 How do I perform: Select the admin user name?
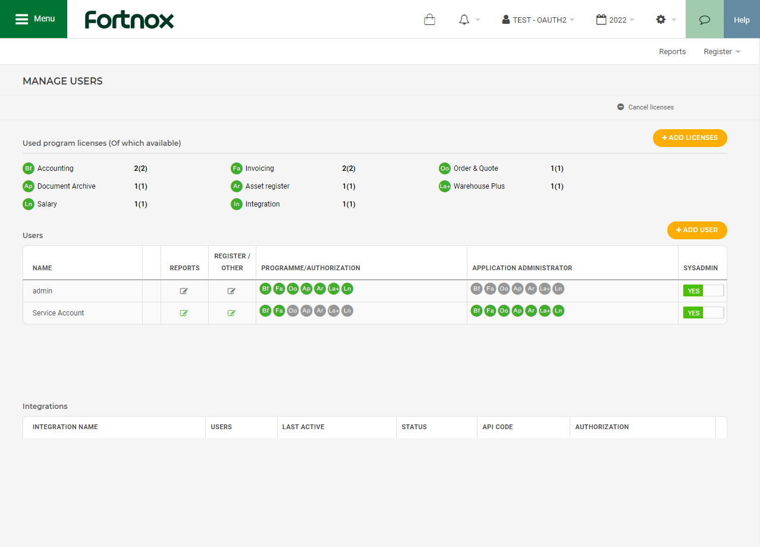(x=43, y=291)
